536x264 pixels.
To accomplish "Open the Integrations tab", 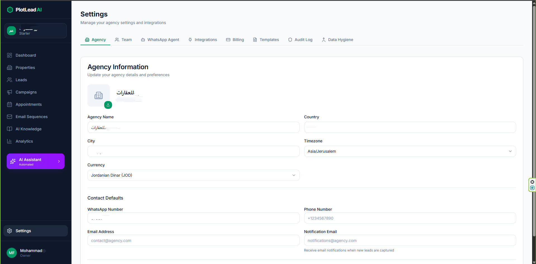I will [203, 40].
